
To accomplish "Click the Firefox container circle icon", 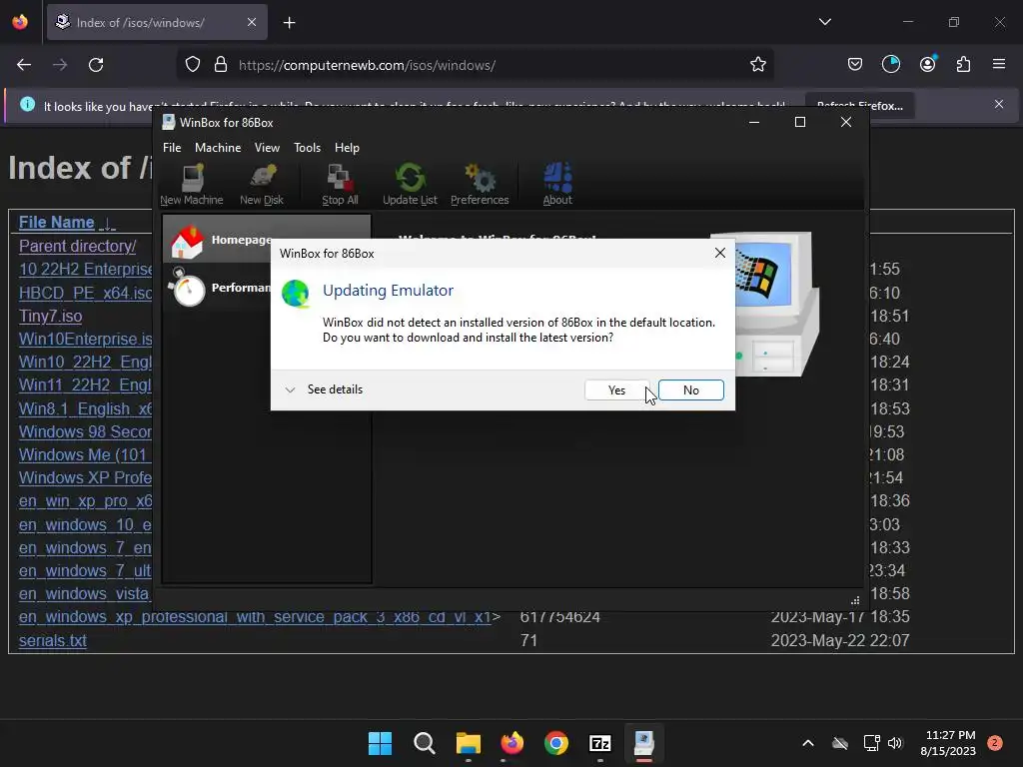I will [891, 64].
